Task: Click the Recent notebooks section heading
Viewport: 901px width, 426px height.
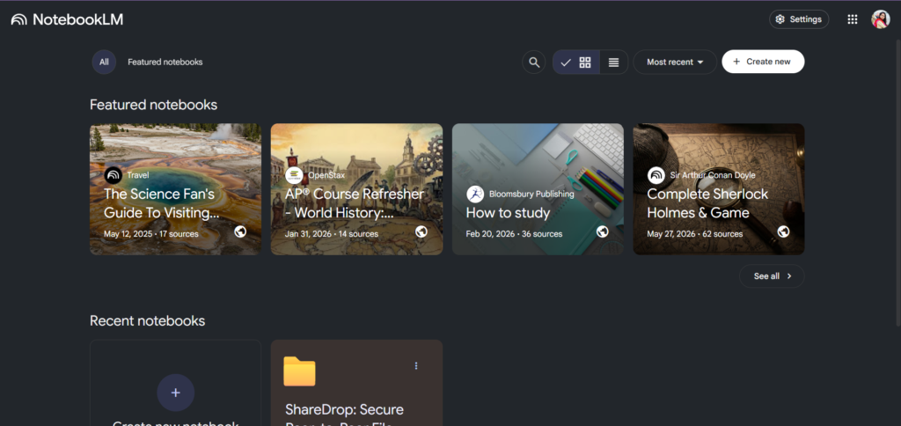Action: pyautogui.click(x=147, y=320)
